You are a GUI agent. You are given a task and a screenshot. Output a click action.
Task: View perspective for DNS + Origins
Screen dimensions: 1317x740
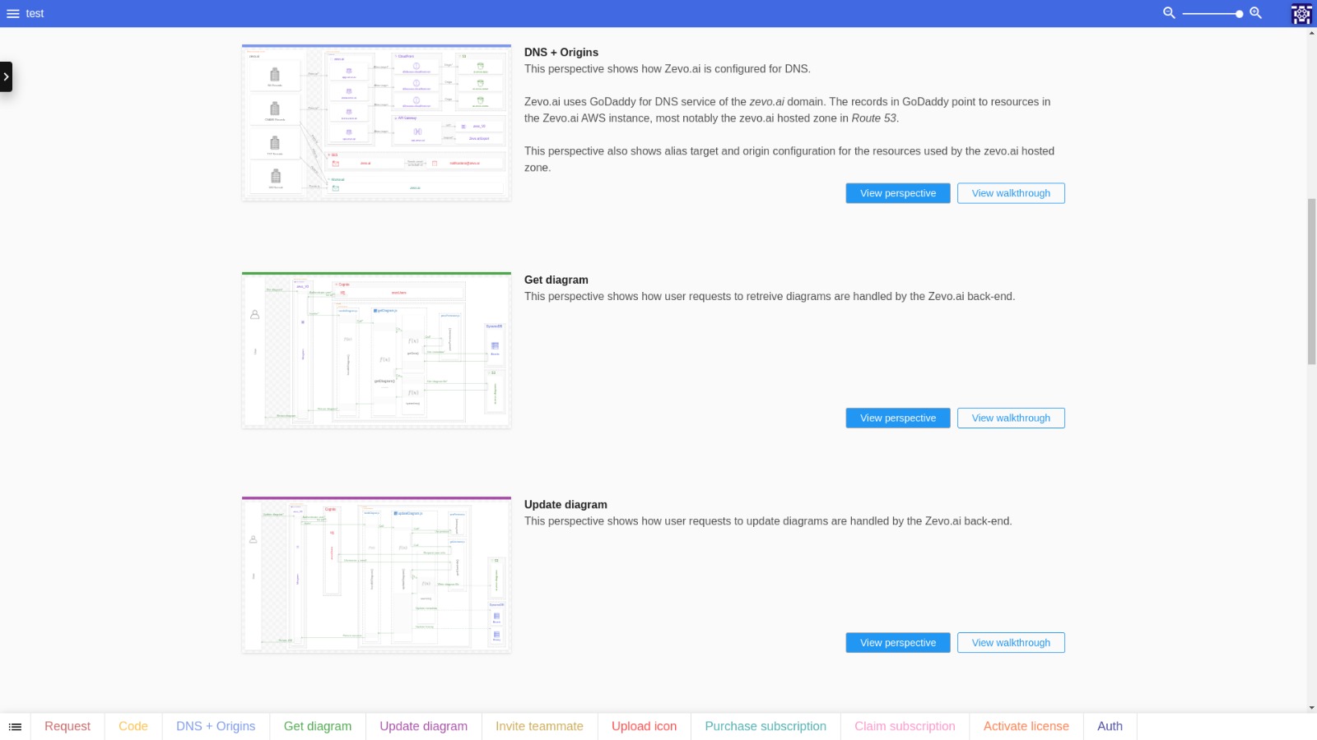(897, 193)
